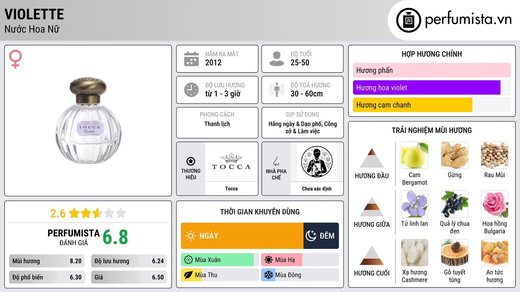Click the pyramid icon above Hương cuối
Screen dimensions: 520x292
point(372,255)
